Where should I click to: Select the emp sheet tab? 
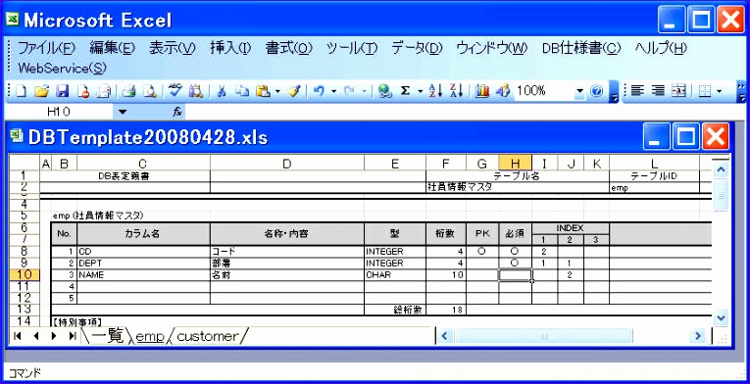point(150,336)
